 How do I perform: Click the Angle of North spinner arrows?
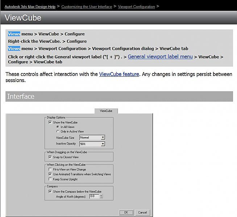click(x=101, y=196)
